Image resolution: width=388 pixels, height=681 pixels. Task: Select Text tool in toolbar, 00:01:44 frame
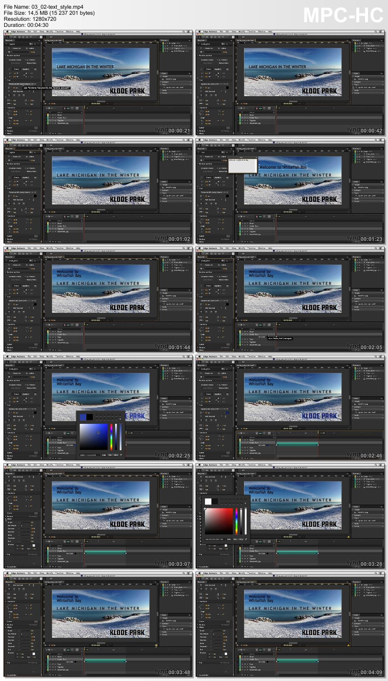[30, 253]
